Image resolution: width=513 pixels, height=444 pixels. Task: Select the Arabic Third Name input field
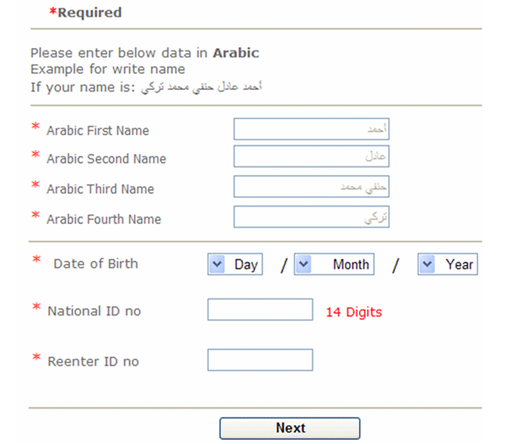310,186
